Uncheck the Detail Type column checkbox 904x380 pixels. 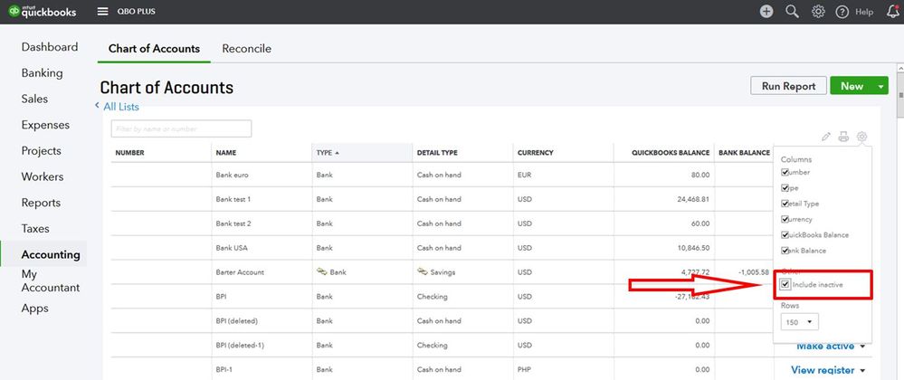785,204
